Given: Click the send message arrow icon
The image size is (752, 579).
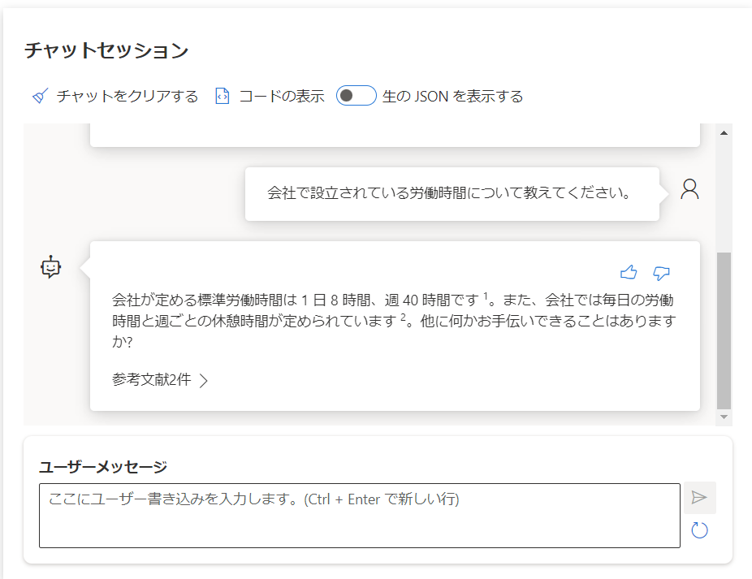Looking at the screenshot, I should pos(699,498).
